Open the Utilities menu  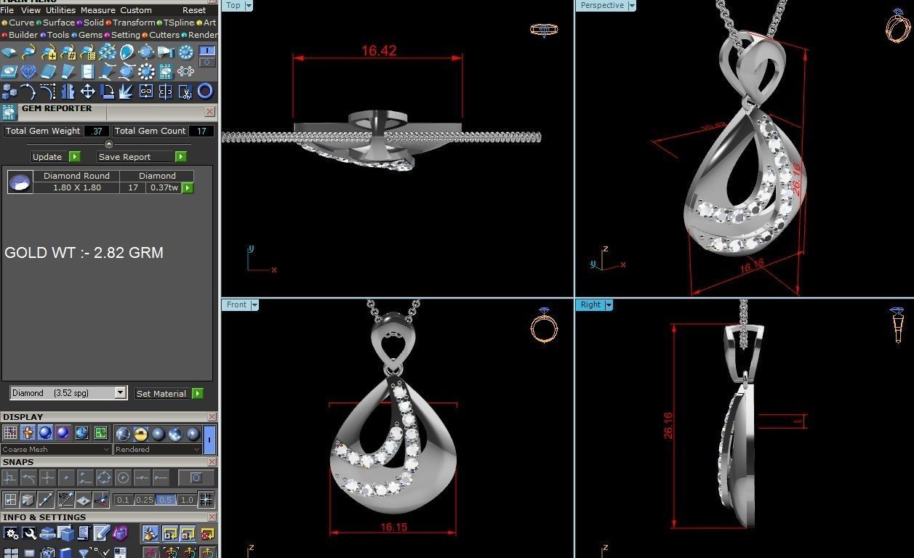(60, 10)
